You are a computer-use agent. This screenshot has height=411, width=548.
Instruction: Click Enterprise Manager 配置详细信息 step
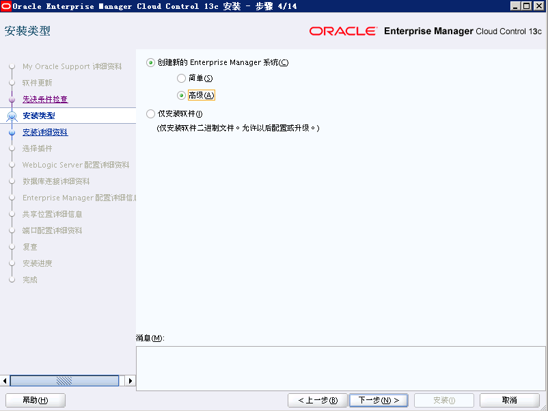pos(79,198)
